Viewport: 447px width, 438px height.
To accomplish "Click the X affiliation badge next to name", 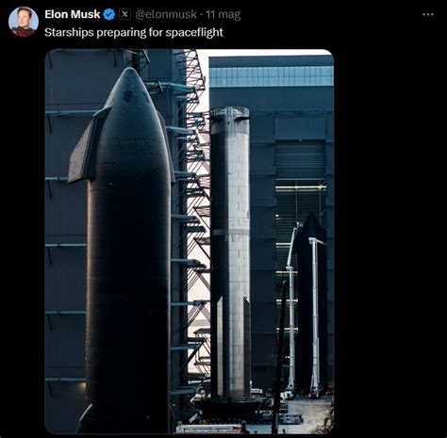I will pyautogui.click(x=124, y=14).
